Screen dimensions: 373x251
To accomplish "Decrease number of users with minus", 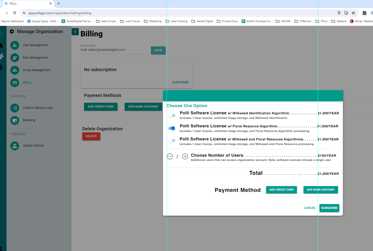I will coord(170,157).
